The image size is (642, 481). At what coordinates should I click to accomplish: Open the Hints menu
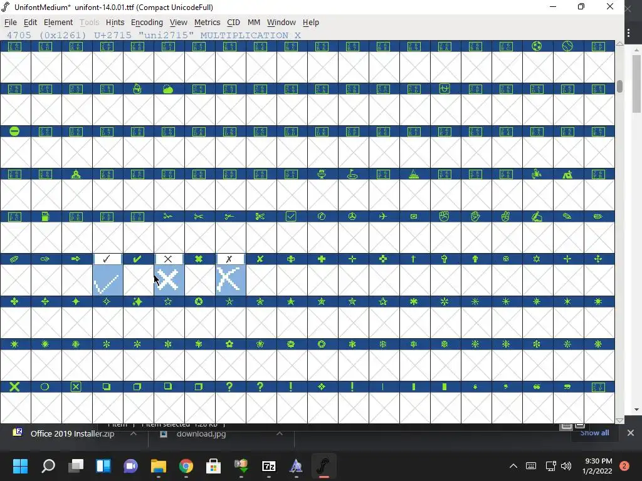(115, 22)
